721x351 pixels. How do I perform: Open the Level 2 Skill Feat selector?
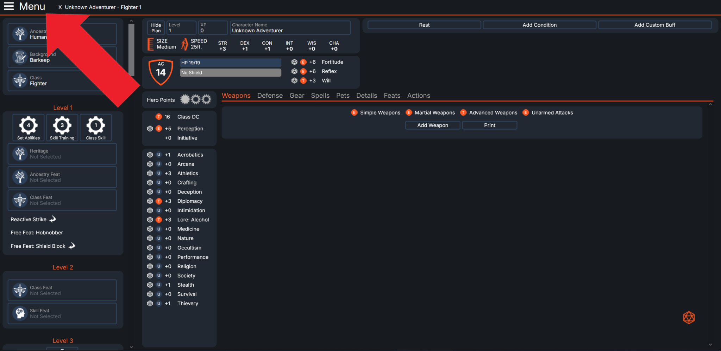[x=62, y=313]
